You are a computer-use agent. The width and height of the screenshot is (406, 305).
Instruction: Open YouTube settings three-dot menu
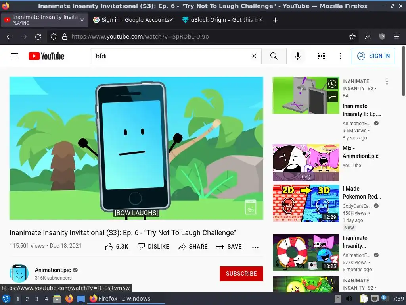[340, 56]
